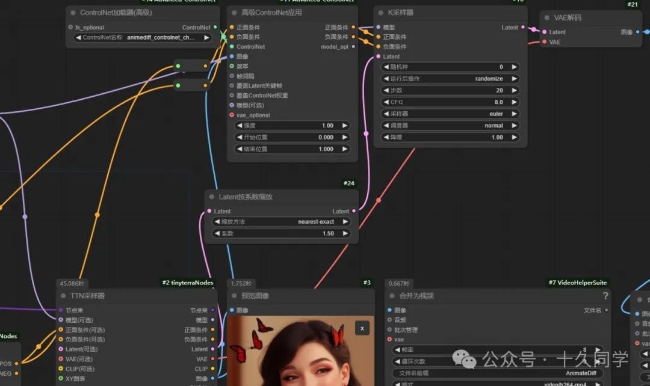Select the TTN采样器 node title
Viewport: 650px width, 386px height.
[87, 296]
